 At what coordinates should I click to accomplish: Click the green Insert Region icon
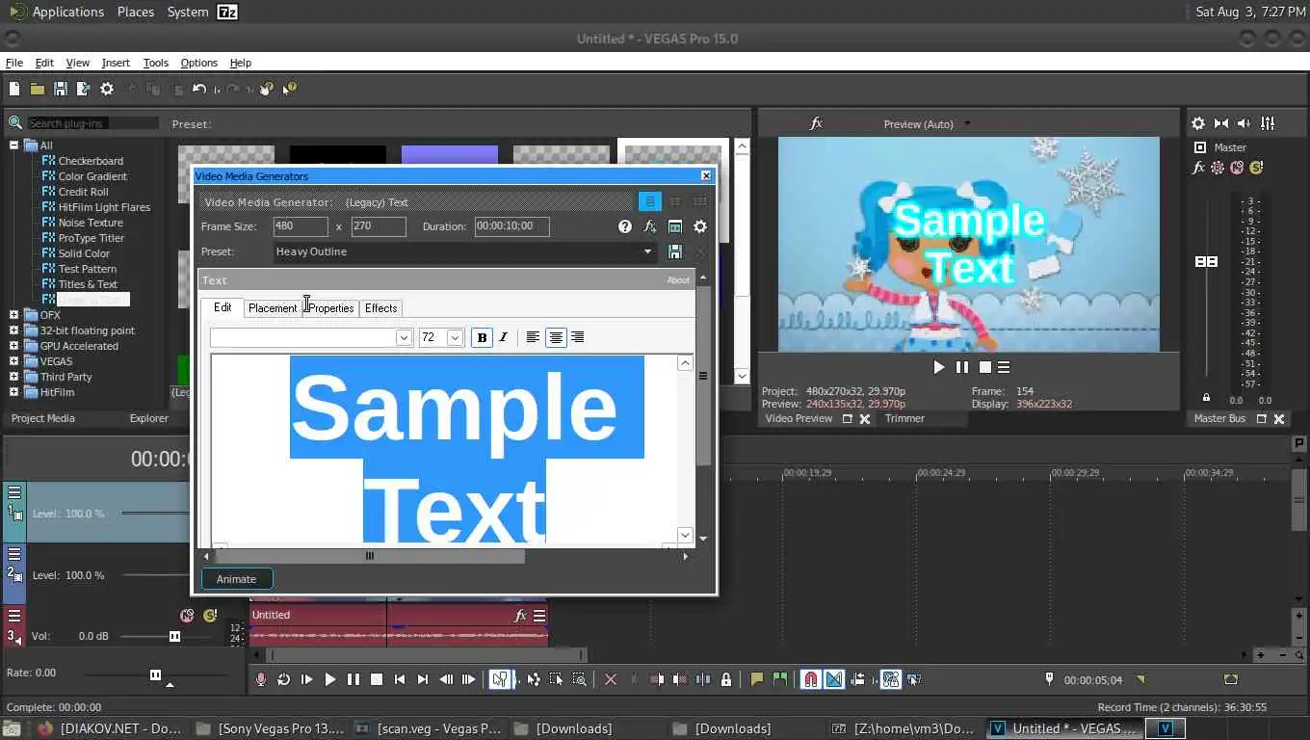pyautogui.click(x=780, y=679)
